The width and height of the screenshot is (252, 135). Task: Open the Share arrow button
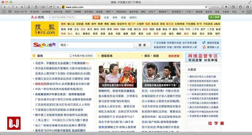(50, 7)
